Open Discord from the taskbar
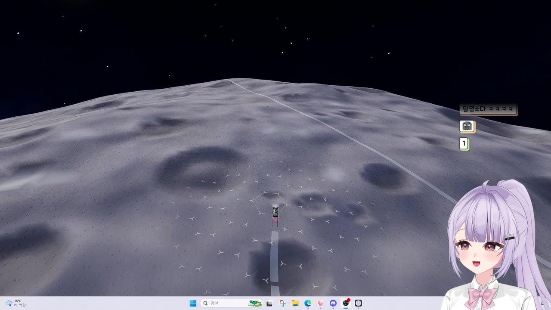This screenshot has width=551, height=310. (x=333, y=303)
